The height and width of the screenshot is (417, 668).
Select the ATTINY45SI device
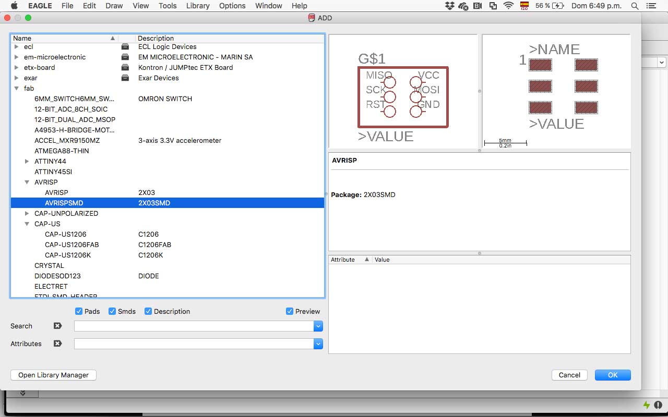point(168,171)
